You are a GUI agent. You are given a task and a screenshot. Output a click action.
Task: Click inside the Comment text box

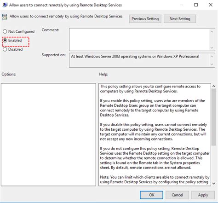[x=139, y=40]
